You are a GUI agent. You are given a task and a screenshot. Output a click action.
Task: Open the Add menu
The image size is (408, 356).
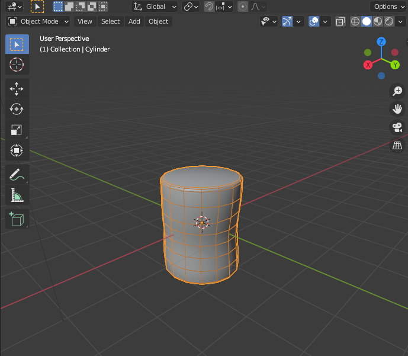134,21
